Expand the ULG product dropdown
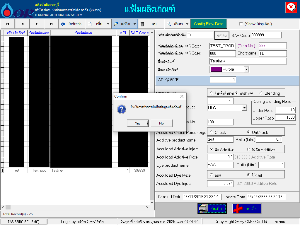This screenshot has height=225, width=300. tap(244, 108)
